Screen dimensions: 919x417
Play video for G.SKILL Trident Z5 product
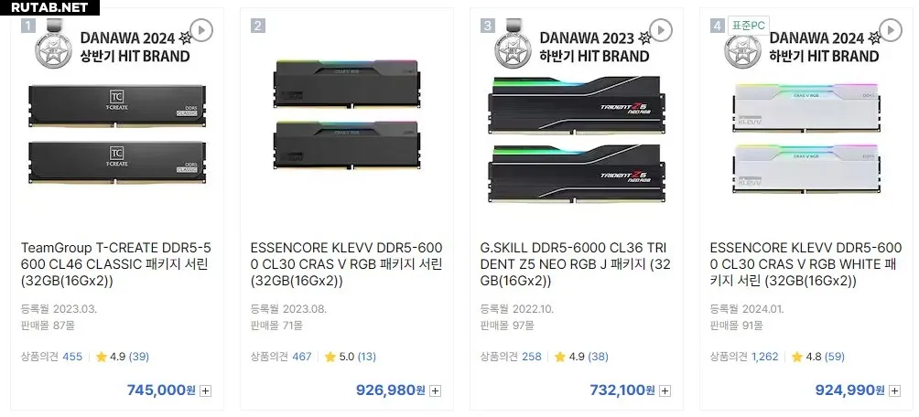tap(661, 30)
